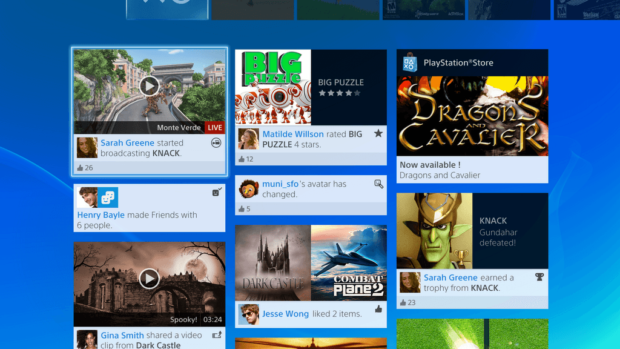
Task: Play the Dark Castle video clip
Action: pos(149,279)
